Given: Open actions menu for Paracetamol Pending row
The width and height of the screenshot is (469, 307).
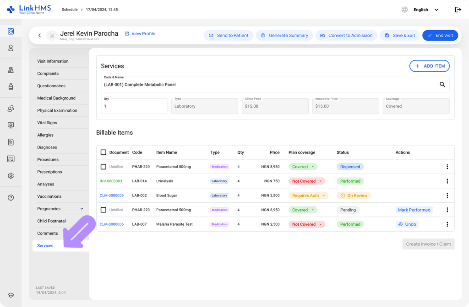Looking at the screenshot, I should point(447,210).
